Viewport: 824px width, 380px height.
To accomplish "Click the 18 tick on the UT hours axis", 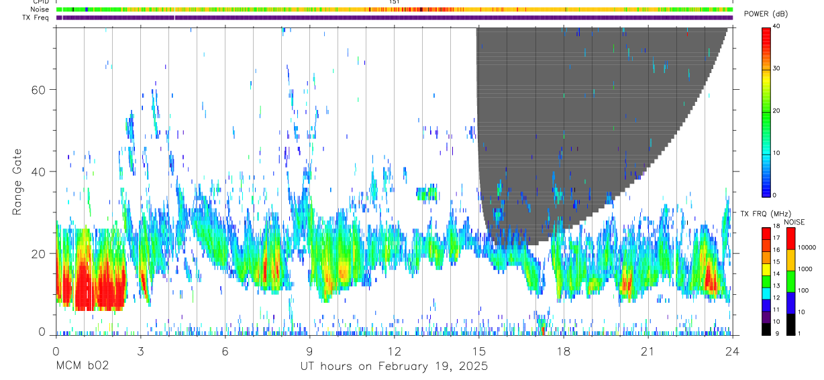I will click(564, 351).
